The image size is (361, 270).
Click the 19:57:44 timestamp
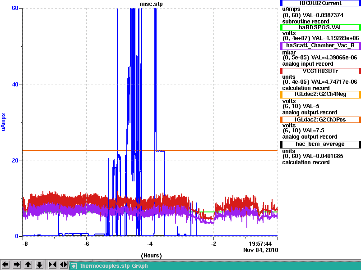point(260,243)
